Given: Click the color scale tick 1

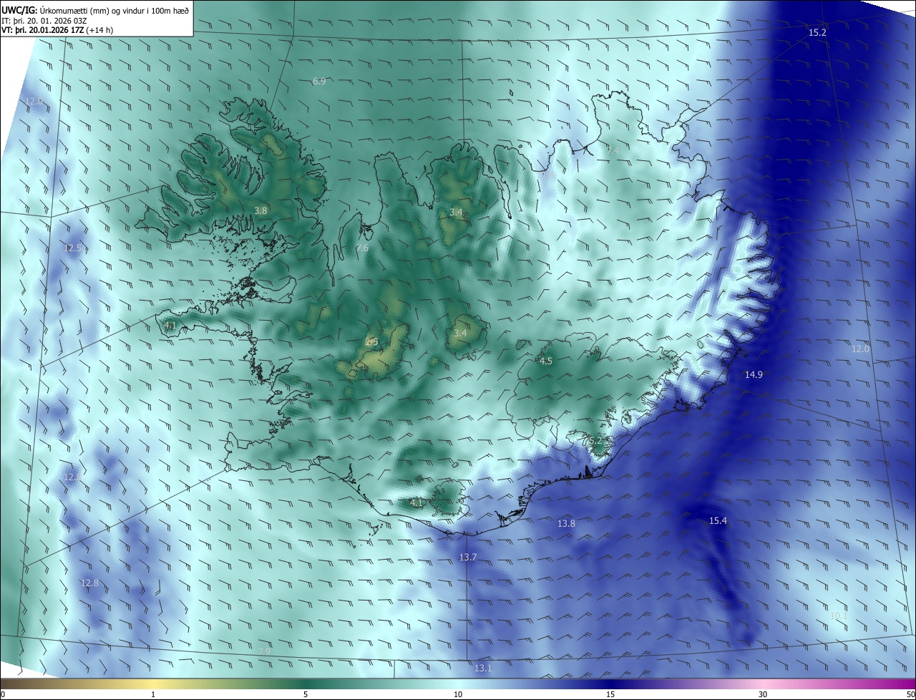Looking at the screenshot, I should [x=153, y=695].
